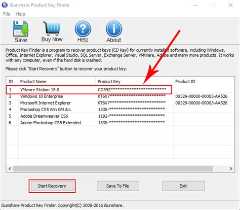
Task: Select Photoshop CS5 Win GM ALL row
Action: tap(121, 110)
